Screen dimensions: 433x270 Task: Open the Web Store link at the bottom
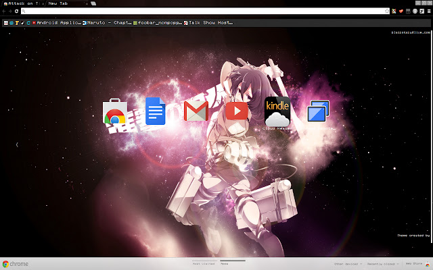point(414,264)
